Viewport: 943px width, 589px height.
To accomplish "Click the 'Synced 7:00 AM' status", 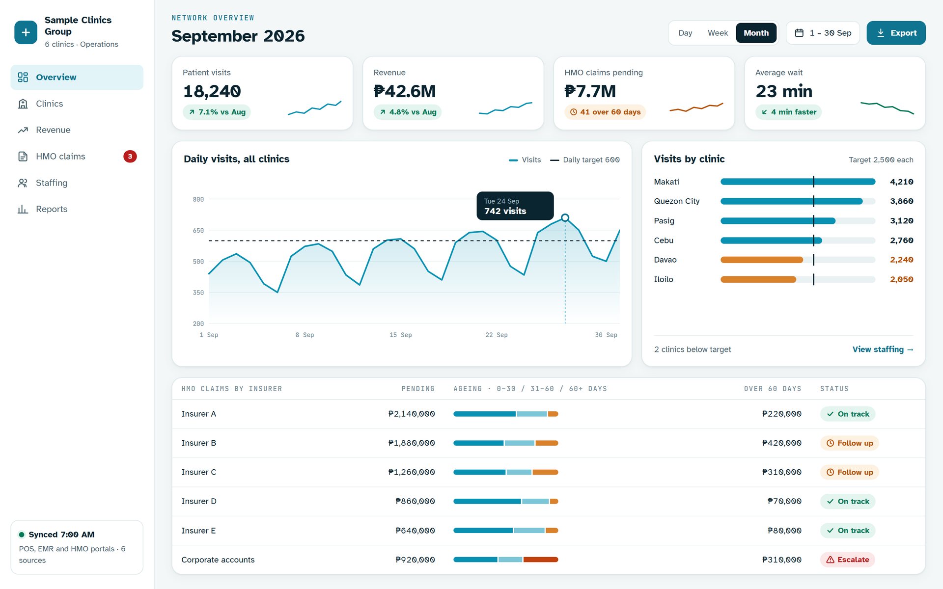I will tap(61, 535).
